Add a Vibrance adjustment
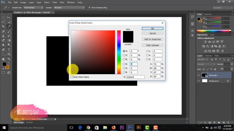Screen dimensions: 234x131 [222, 42]
